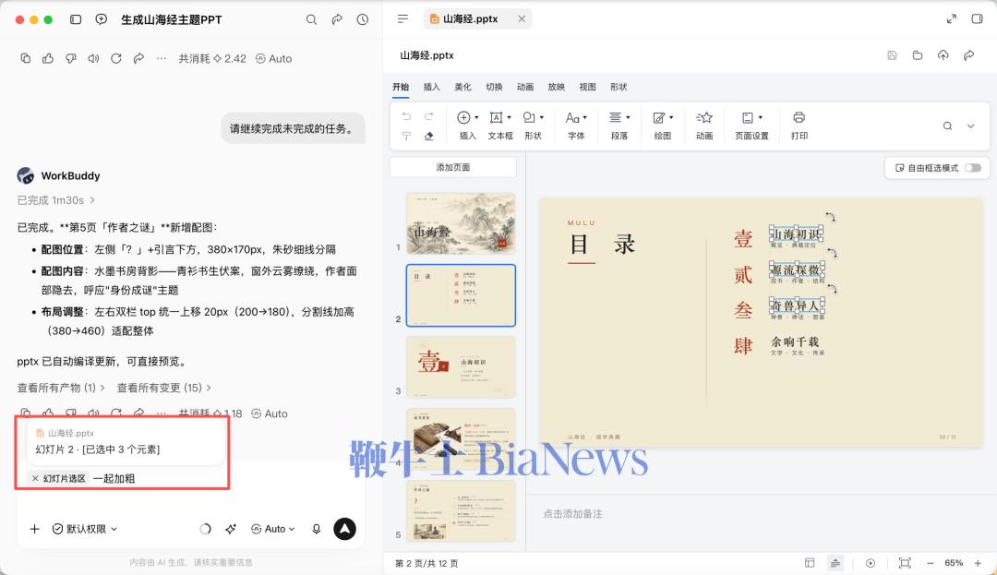
Task: Collapse ribbon with the chevron arrow
Action: point(971,126)
